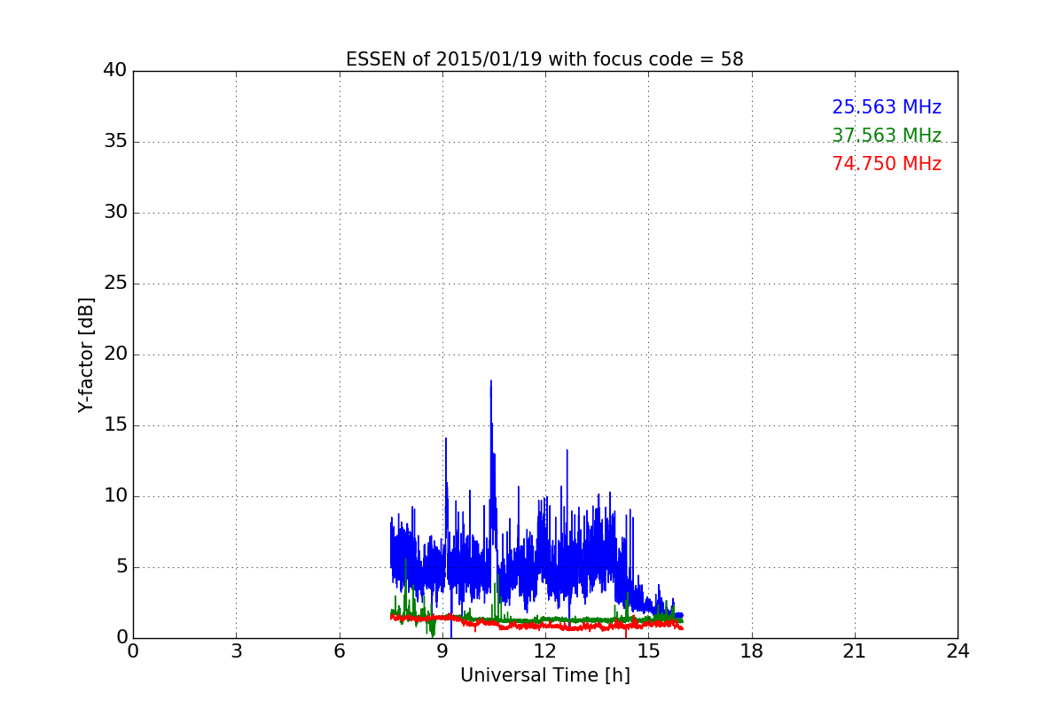The image size is (1064, 709).
Task: Click the y-axis tick label 25
Action: pos(115,283)
